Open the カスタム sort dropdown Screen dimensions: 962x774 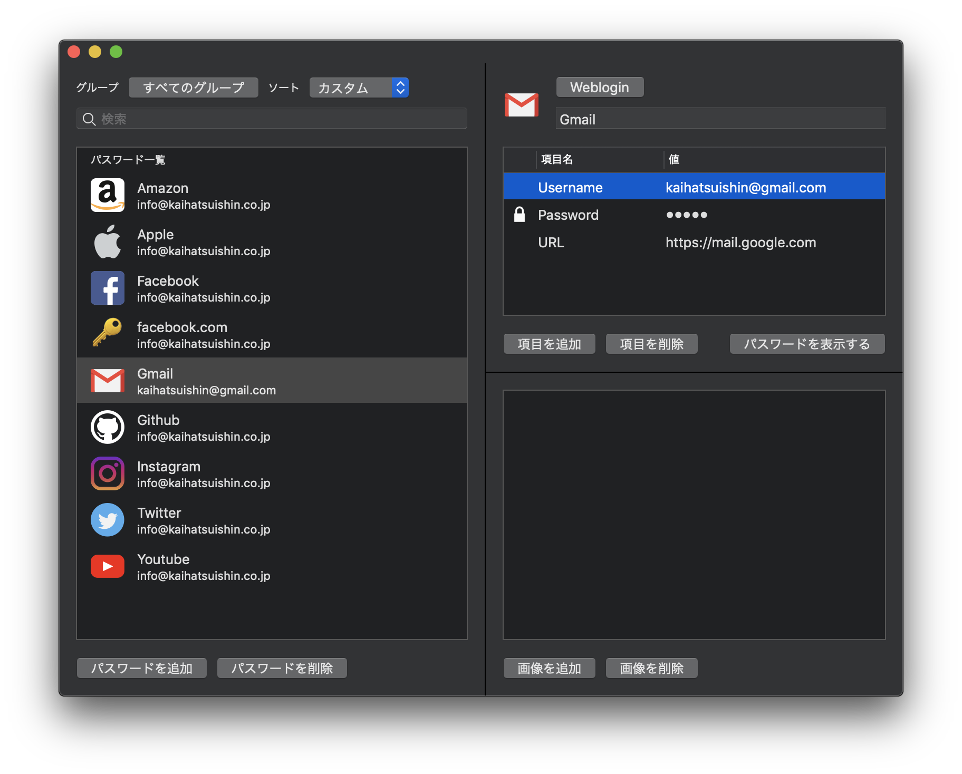click(359, 88)
